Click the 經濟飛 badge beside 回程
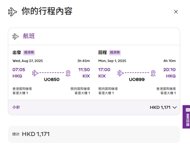Image resolution: width=190 pixels, height=149 pixels. point(115,52)
